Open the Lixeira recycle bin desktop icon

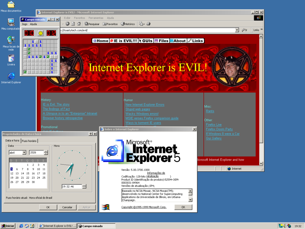[11, 58]
